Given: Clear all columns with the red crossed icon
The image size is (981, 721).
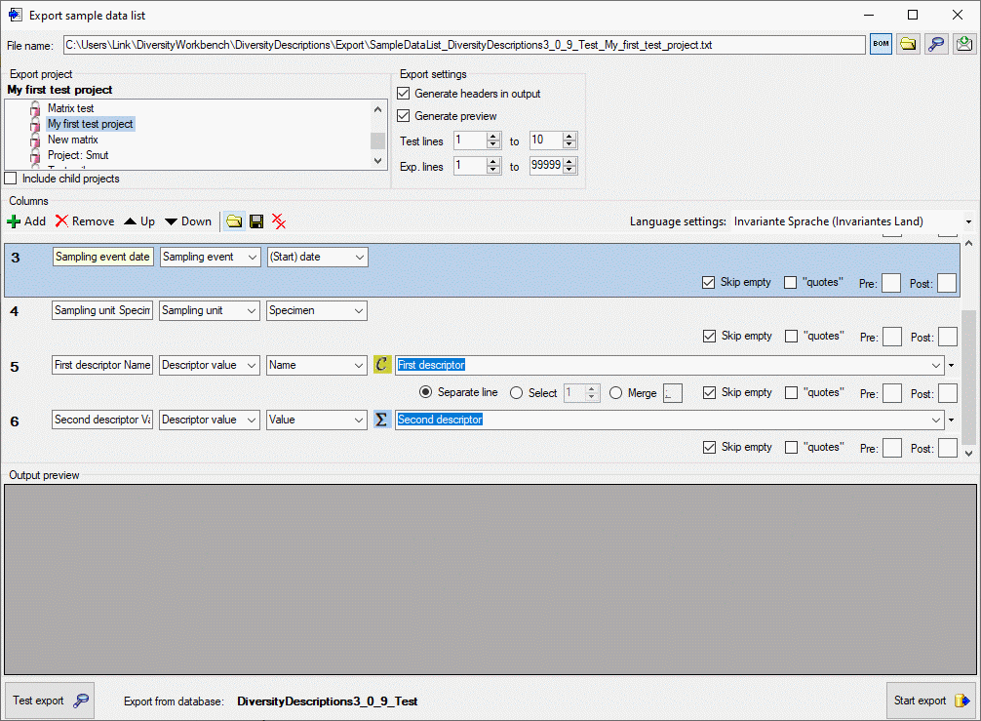Looking at the screenshot, I should point(279,220).
